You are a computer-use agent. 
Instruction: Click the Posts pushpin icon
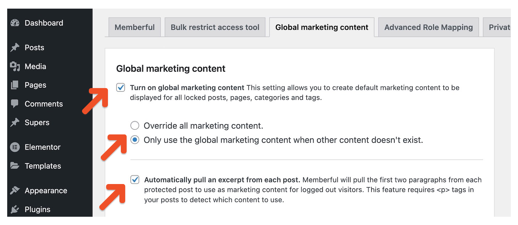coord(15,47)
